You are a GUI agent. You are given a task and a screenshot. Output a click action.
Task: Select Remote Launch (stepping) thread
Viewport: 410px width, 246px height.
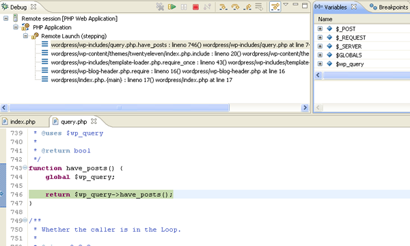click(74, 36)
